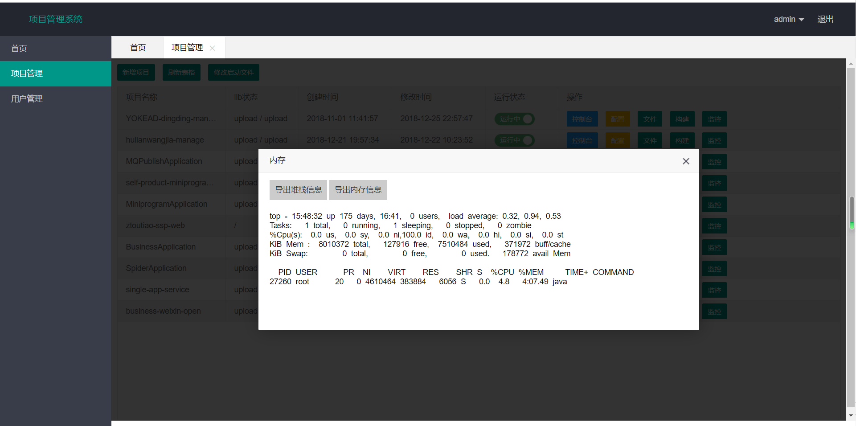Click the 2018-12-22 10:23:52 modified time cell
Screen dimensions: 856x426
[436, 140]
